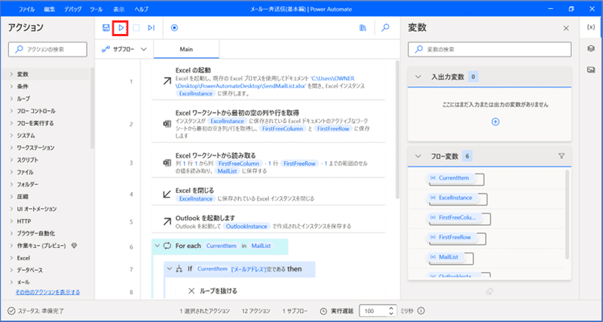Collapse the For each block chevron

coord(157,245)
